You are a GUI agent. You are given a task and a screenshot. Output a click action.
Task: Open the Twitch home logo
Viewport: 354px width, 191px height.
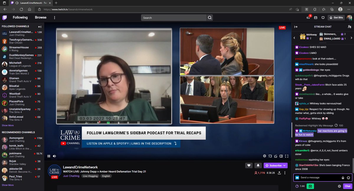(5, 18)
